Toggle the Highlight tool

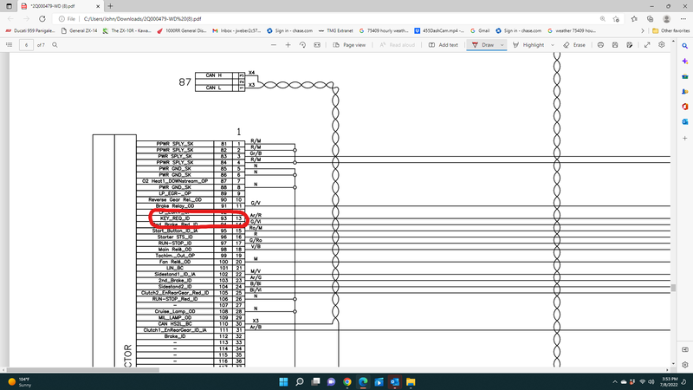tap(528, 45)
